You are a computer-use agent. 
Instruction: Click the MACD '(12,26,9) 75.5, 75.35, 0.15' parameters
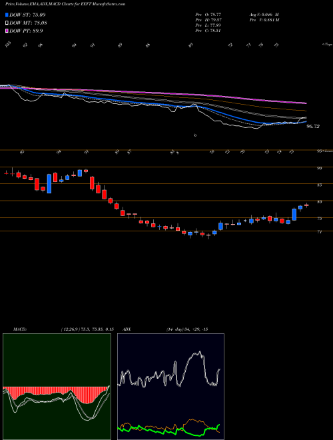tap(87, 329)
